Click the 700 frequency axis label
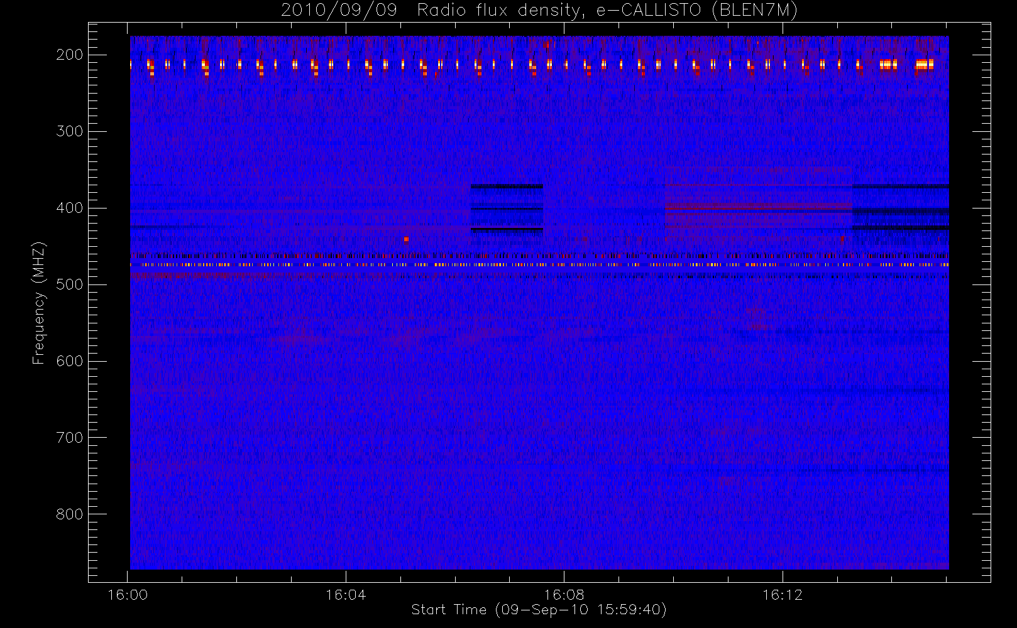Viewport: 1017px width, 628px height. 69,438
